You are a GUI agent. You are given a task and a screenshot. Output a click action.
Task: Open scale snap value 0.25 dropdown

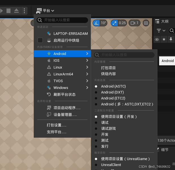(x=122, y=23)
